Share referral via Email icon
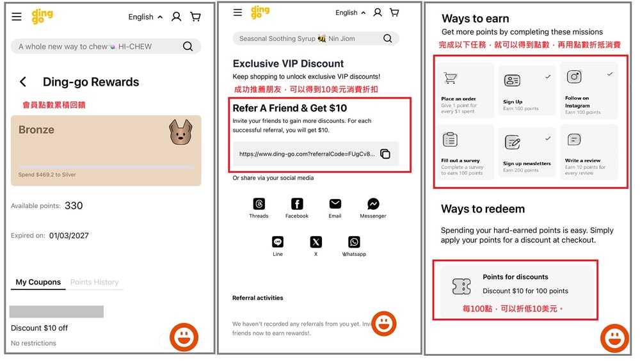Image resolution: width=640 pixels, height=361 pixels. (x=335, y=204)
